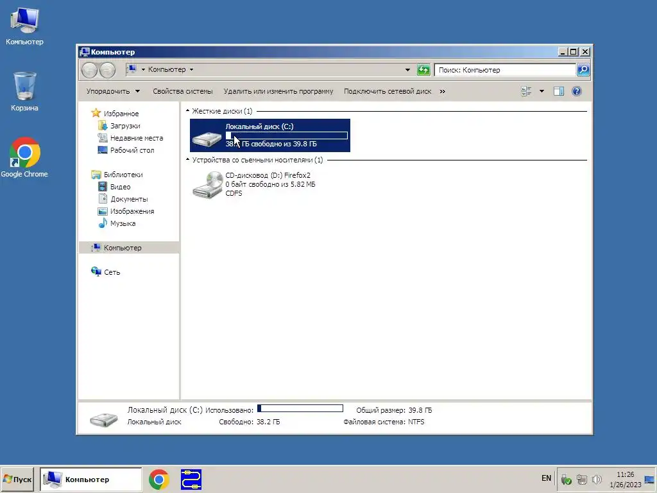Click the Пуск start button
657x493 pixels.
[17, 479]
